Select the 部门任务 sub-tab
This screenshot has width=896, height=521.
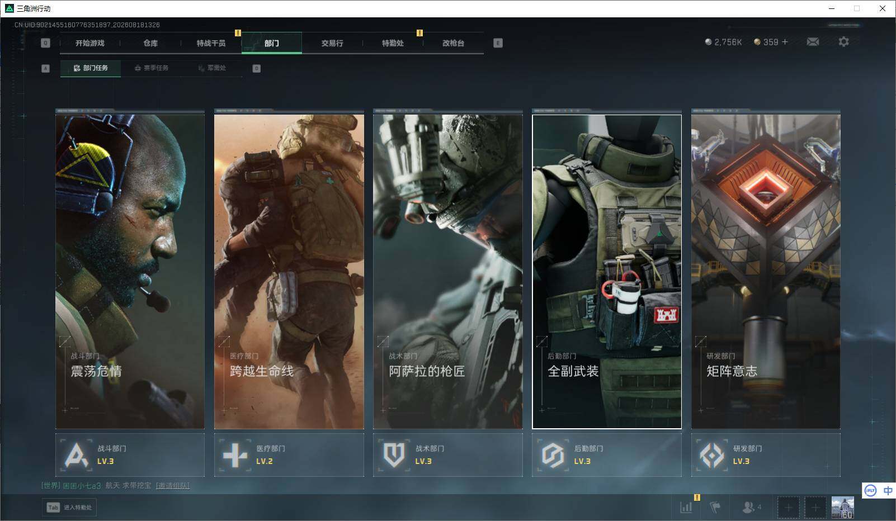[x=91, y=68]
